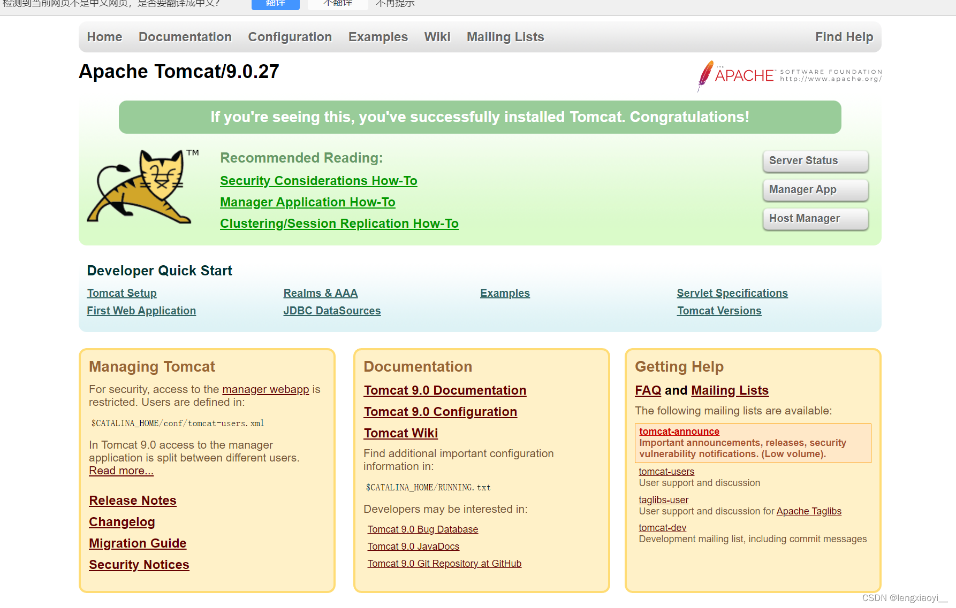This screenshot has width=956, height=608.
Task: Open the Tomcat Setup link
Action: coord(122,293)
